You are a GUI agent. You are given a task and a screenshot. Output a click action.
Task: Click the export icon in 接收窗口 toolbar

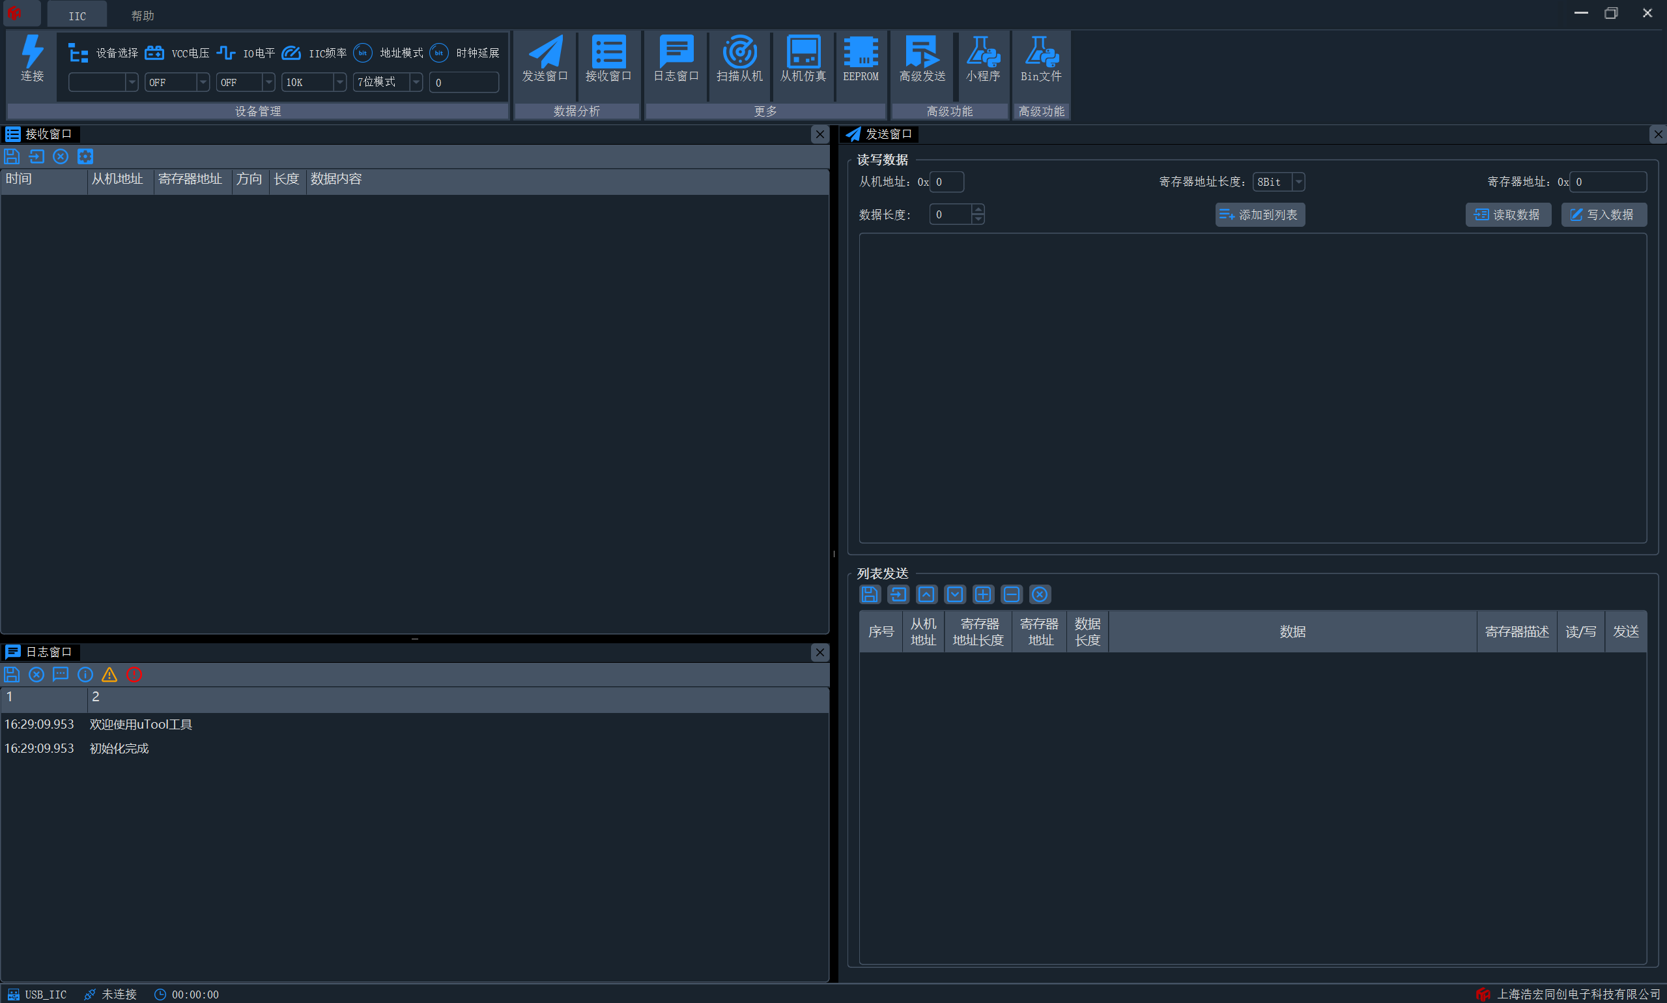tap(36, 157)
